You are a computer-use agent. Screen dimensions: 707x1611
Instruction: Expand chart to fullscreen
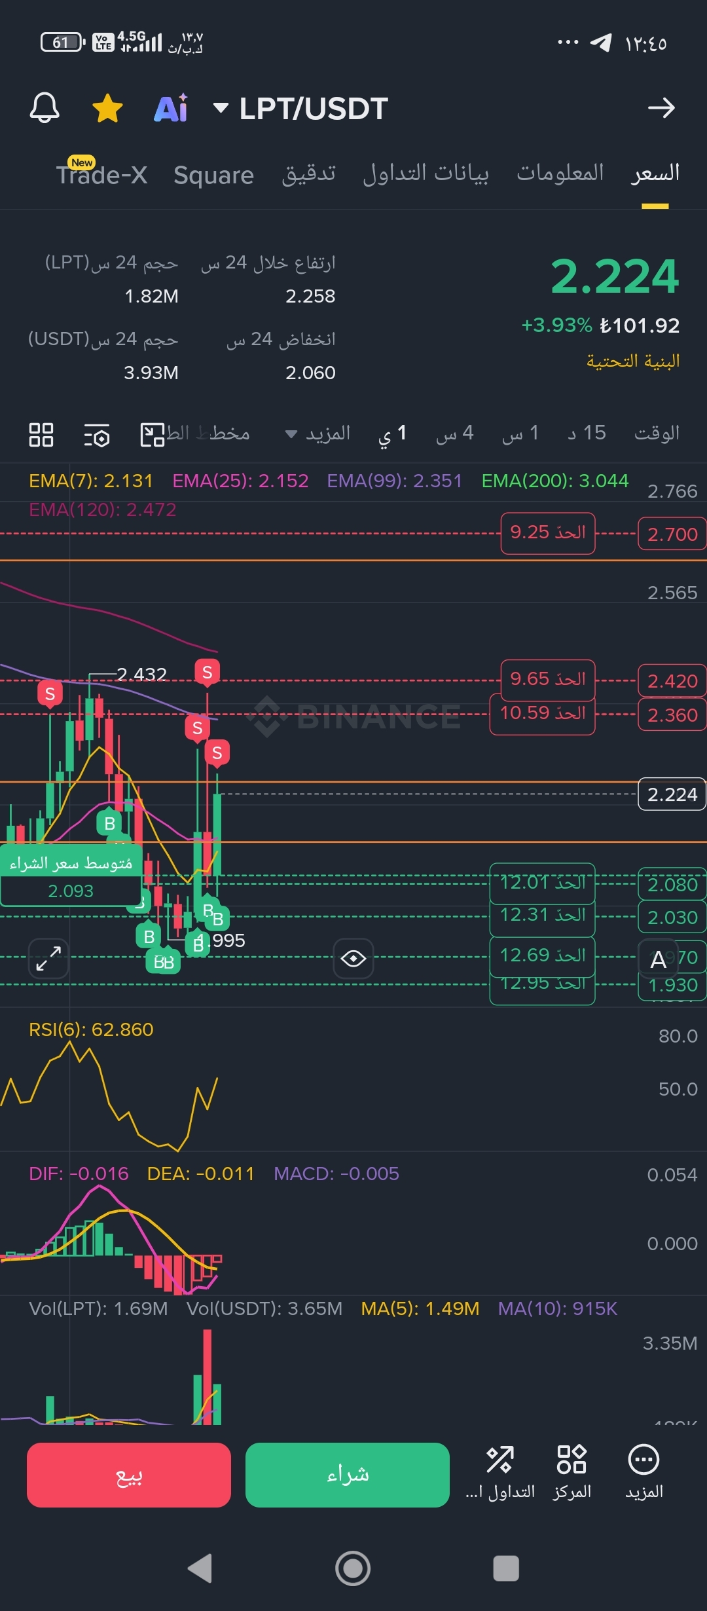48,959
